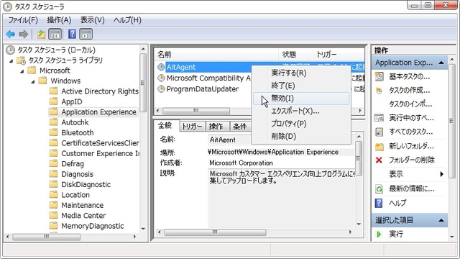Screen dimensions: 460x259
Task: Click the clock icon beside Microsoft Compatibility task
Action: point(161,78)
